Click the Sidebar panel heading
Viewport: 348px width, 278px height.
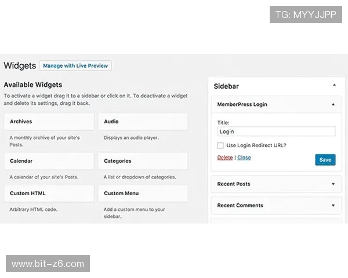click(x=226, y=86)
